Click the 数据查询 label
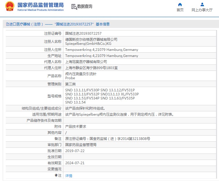Screen dimensions: 219x181 coord(85,6)
